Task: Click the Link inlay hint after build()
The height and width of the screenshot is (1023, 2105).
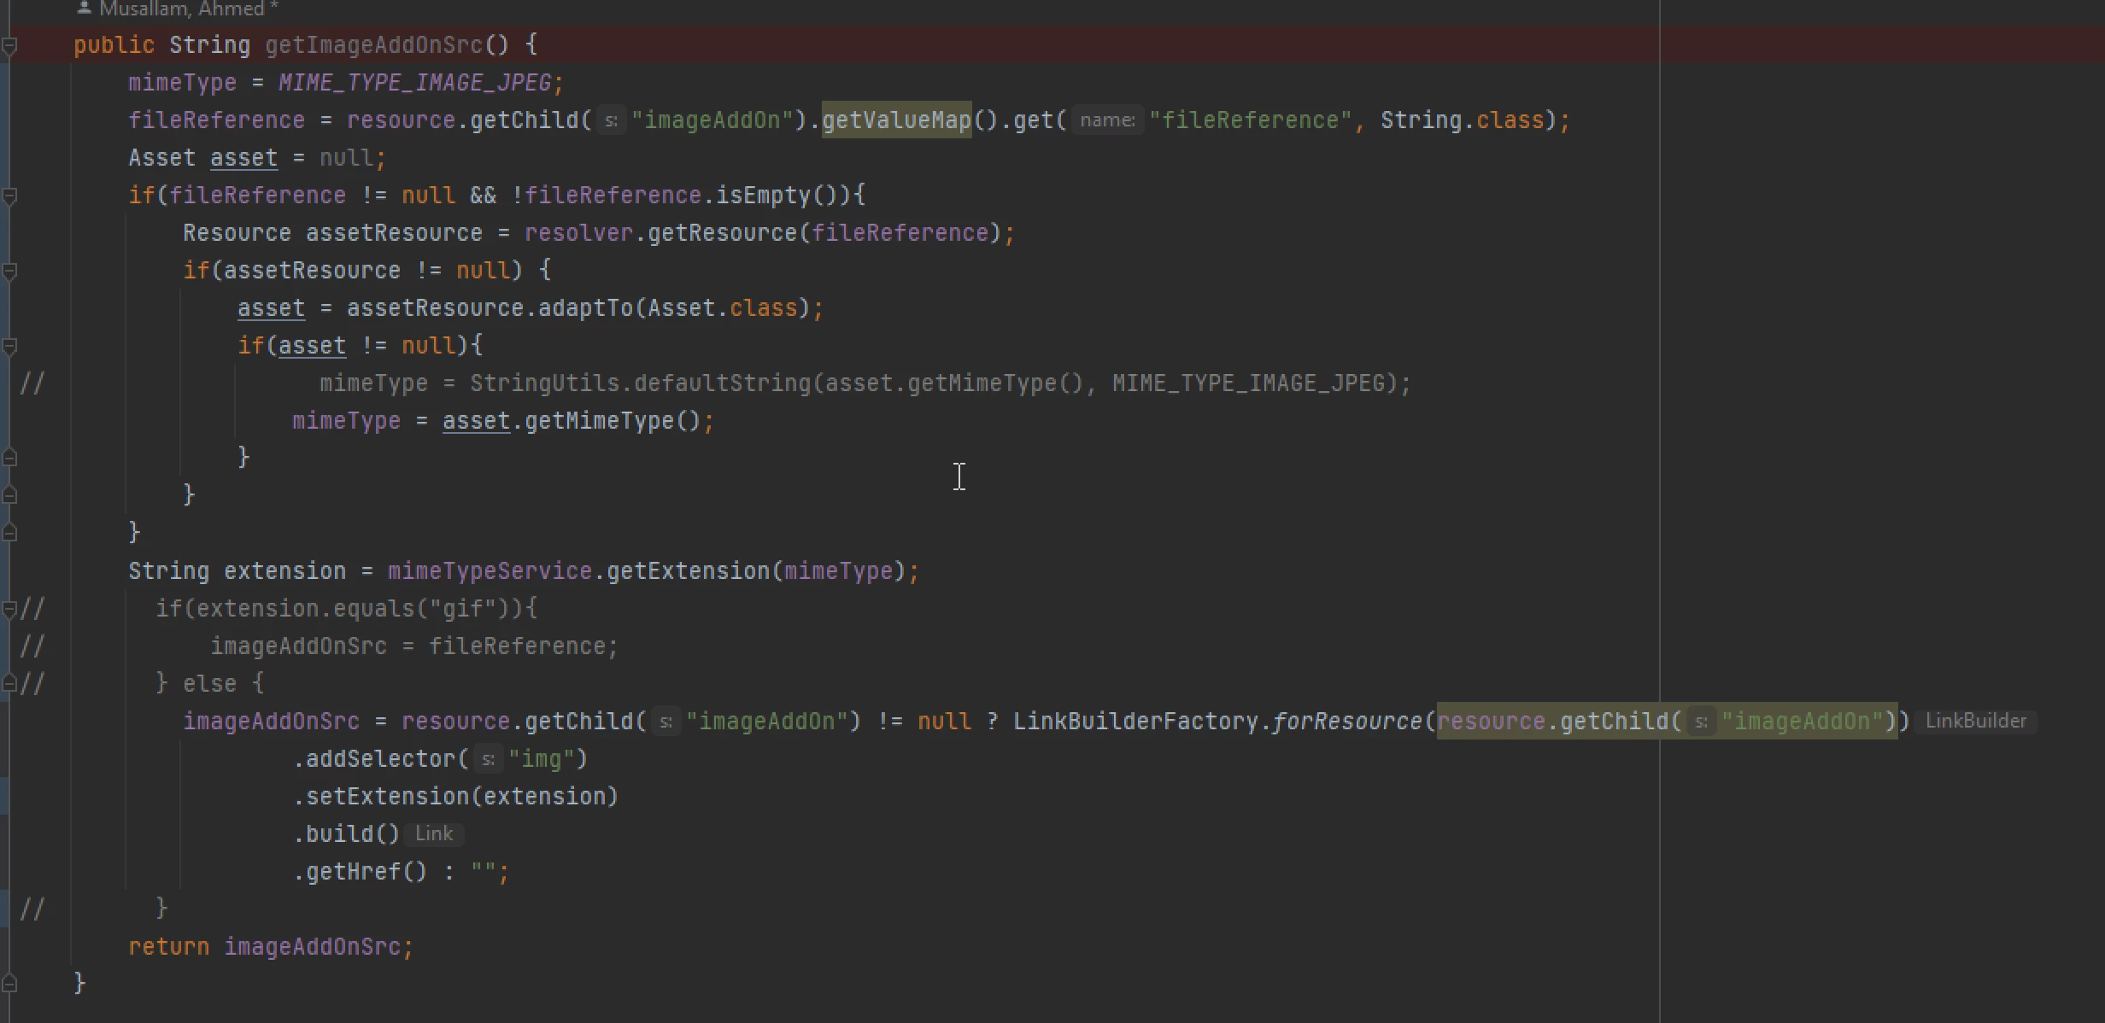Action: (434, 834)
